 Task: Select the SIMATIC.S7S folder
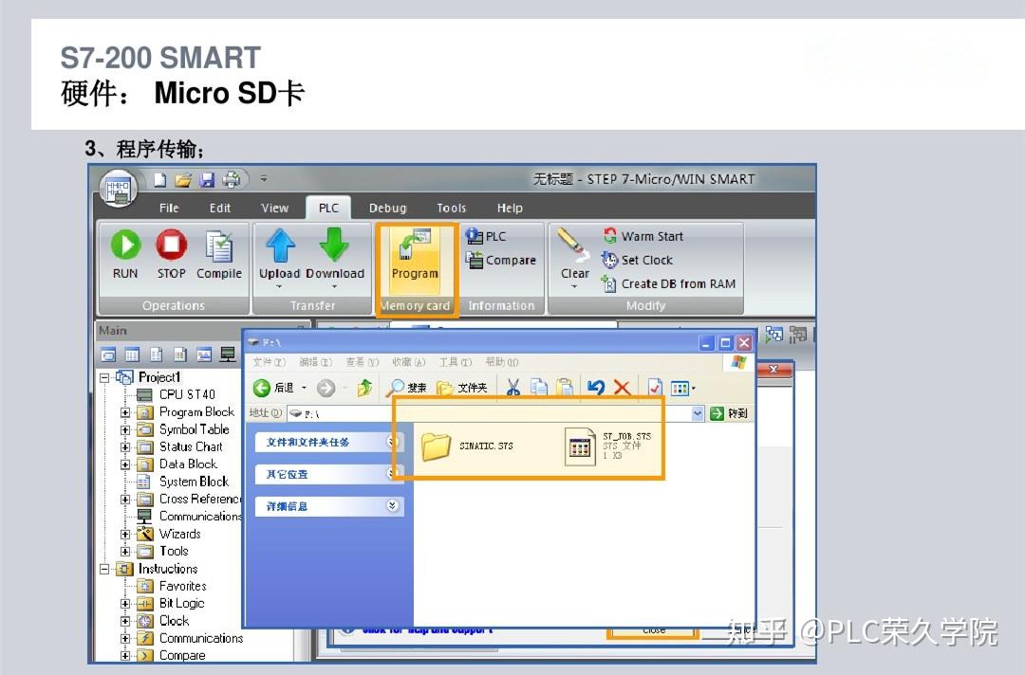[468, 446]
